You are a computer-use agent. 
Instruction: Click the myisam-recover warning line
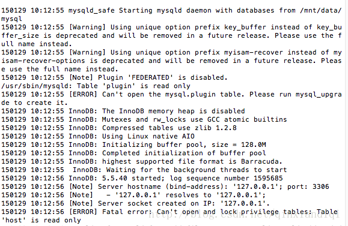point(171,61)
